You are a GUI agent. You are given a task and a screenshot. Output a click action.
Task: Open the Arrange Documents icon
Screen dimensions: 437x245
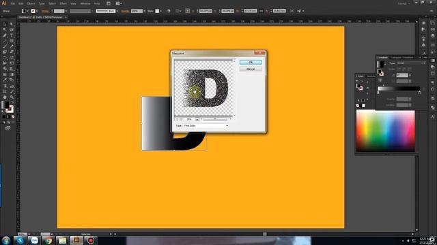(x=118, y=3)
